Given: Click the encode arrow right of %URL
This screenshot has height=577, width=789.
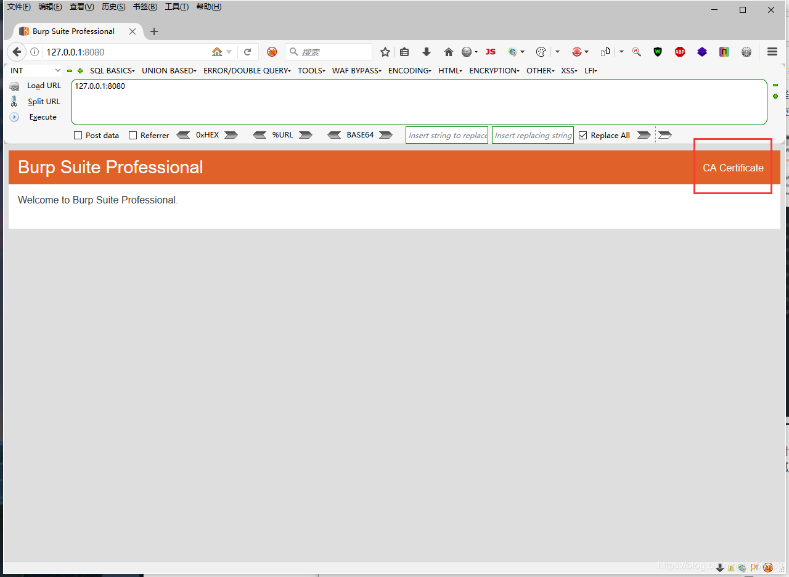Looking at the screenshot, I should (x=306, y=135).
